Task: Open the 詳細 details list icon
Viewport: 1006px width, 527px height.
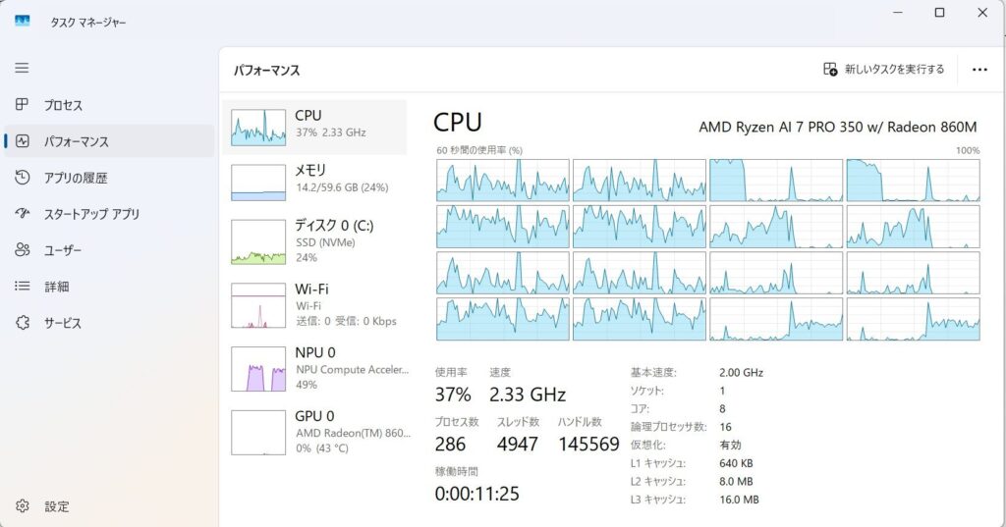Action: pyautogui.click(x=22, y=287)
